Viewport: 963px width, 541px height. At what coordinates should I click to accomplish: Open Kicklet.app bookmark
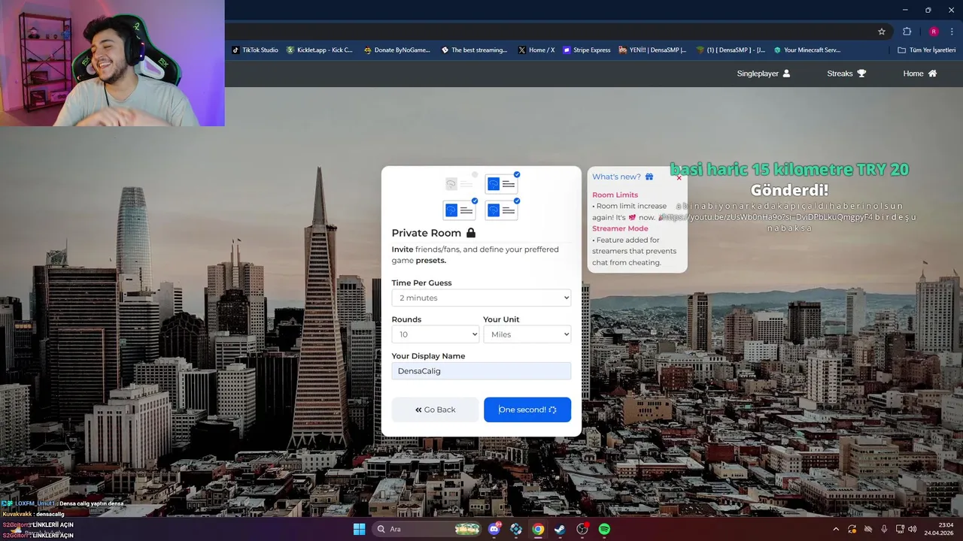click(320, 50)
